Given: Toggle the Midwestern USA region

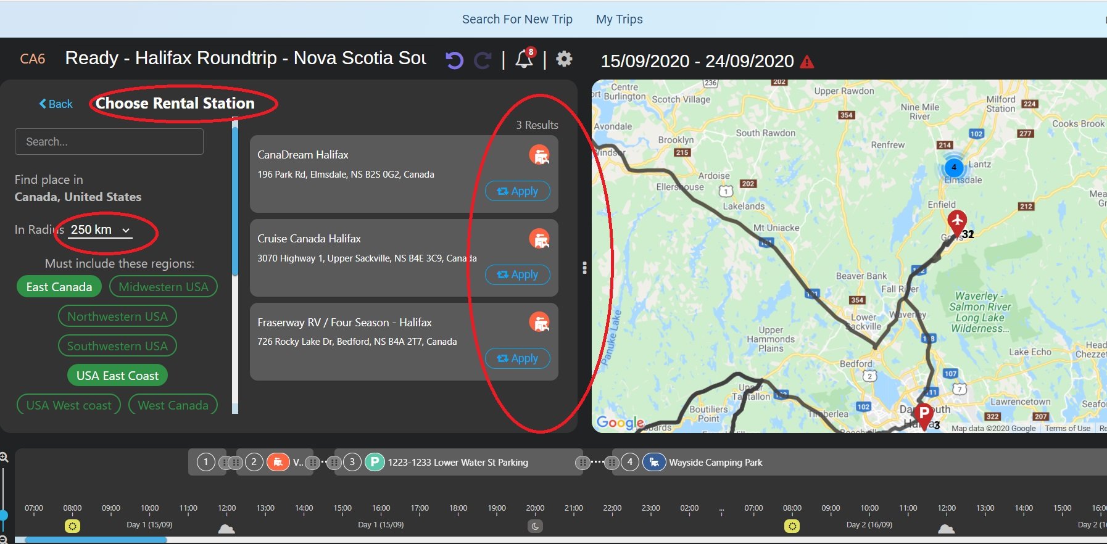Looking at the screenshot, I should (164, 287).
